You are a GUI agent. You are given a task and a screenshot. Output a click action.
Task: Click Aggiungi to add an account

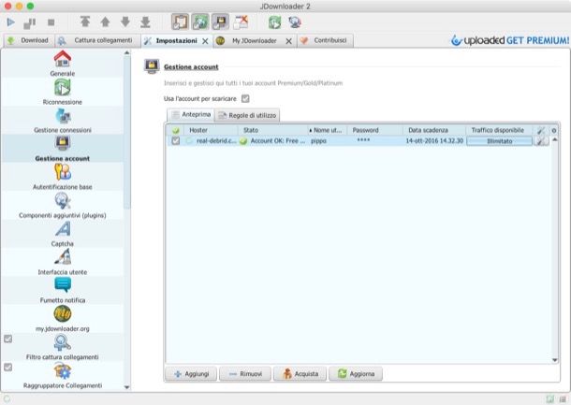(191, 374)
